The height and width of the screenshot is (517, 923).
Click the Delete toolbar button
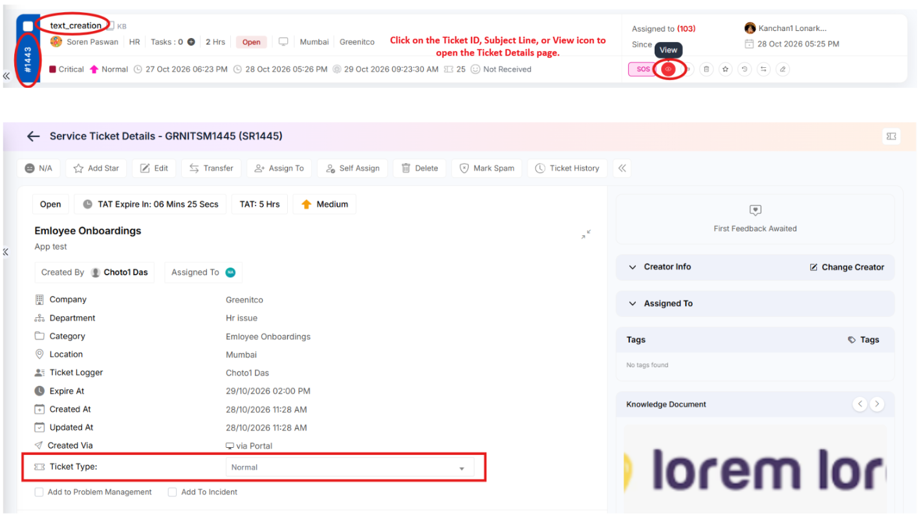tap(420, 168)
